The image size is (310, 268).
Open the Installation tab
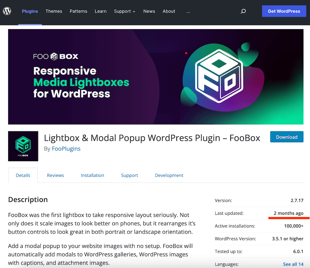[x=92, y=175]
